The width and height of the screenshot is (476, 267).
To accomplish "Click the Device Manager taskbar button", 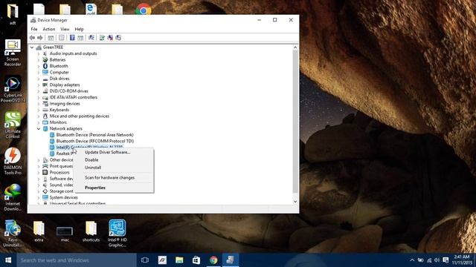I will click(x=231, y=260).
